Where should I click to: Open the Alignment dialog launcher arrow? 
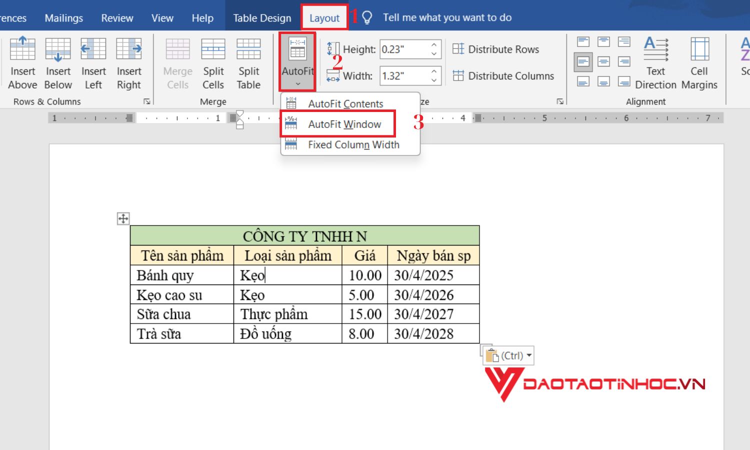click(x=559, y=101)
